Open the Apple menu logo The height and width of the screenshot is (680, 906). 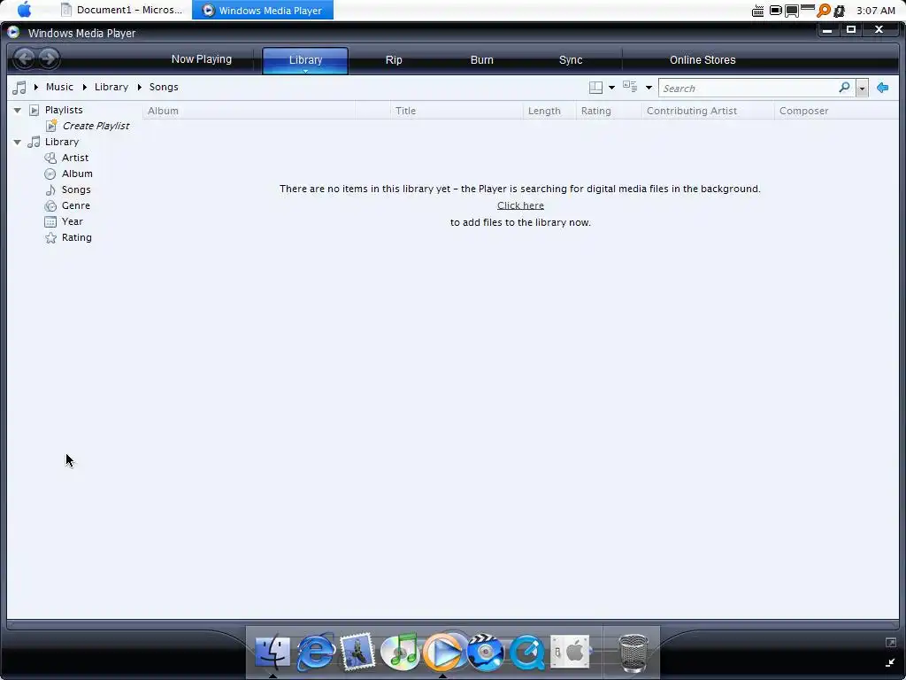coord(24,10)
